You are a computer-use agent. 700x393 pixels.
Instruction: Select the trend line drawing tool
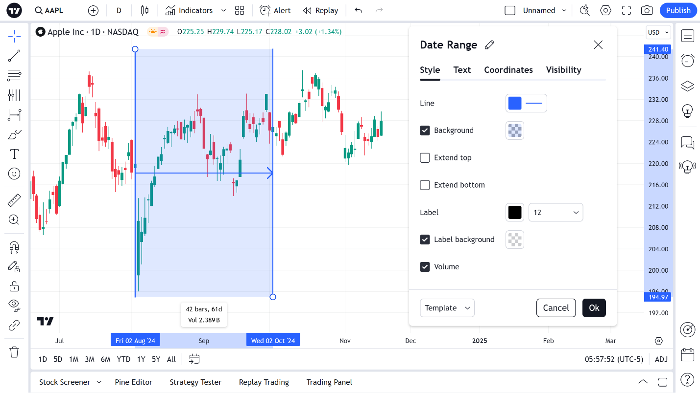click(14, 56)
